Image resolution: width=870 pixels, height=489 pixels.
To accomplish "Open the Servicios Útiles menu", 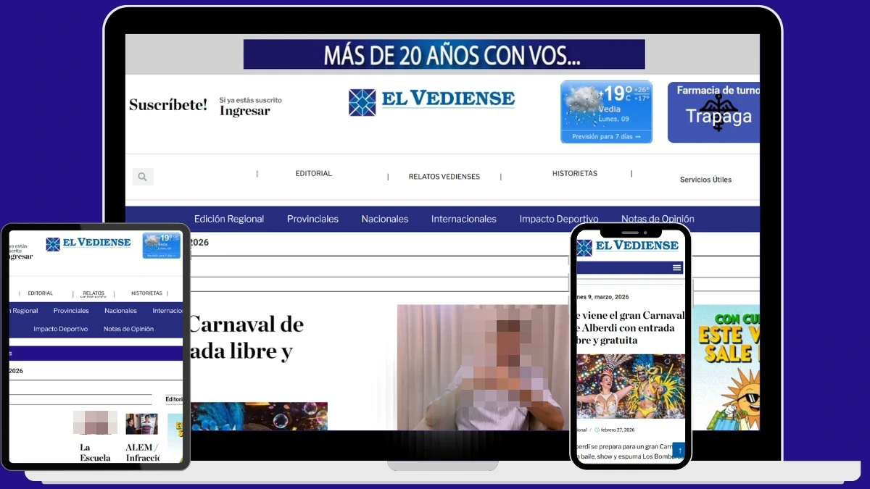I will click(705, 179).
